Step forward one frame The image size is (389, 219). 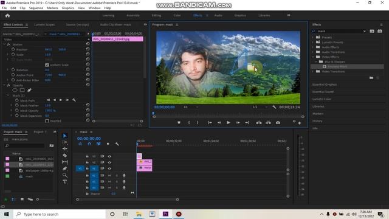click(x=238, y=122)
